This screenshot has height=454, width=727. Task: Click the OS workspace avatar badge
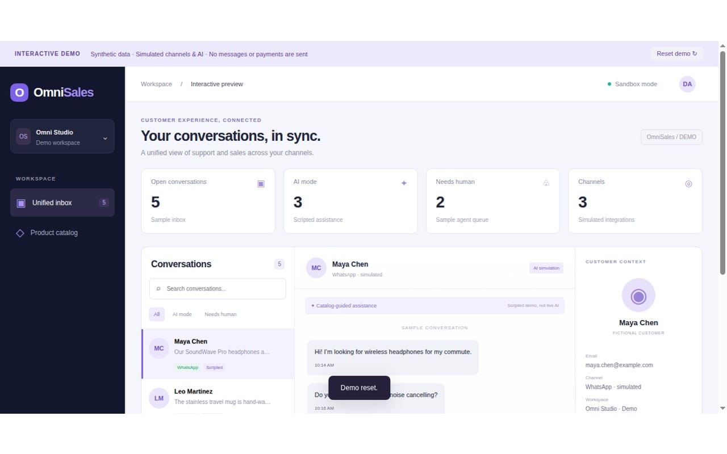point(23,136)
